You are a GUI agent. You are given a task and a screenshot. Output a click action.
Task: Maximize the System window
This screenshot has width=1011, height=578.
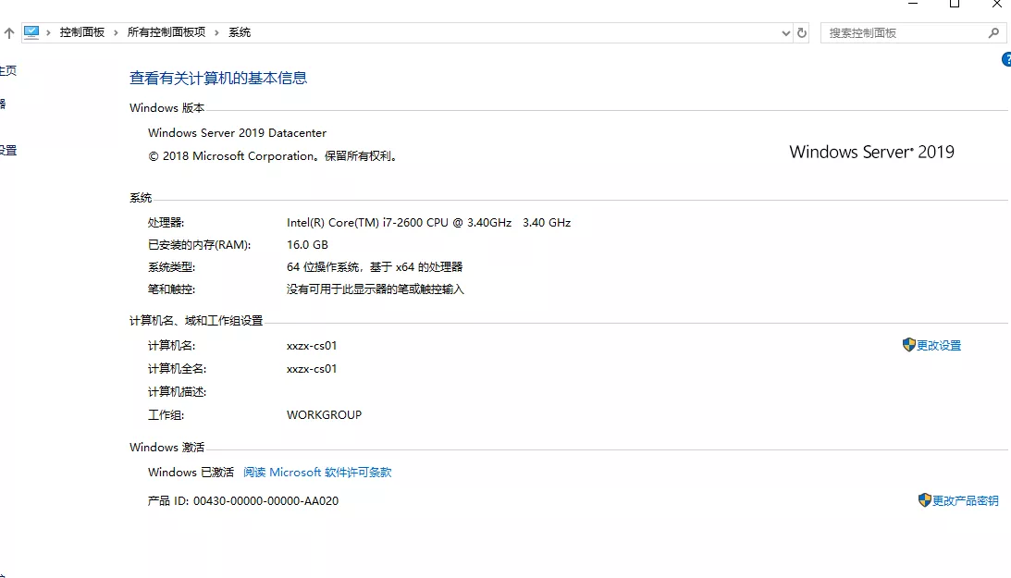pyautogui.click(x=955, y=4)
